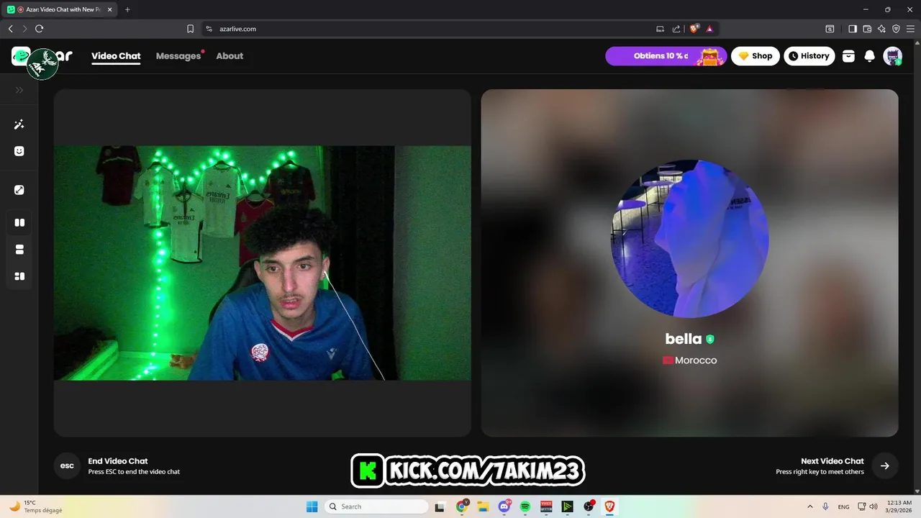Click the Morocco country label
This screenshot has height=518, width=921.
[689, 360]
